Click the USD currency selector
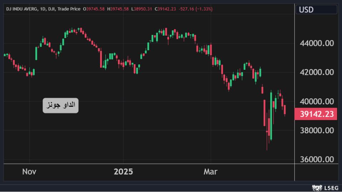 tap(316, 10)
